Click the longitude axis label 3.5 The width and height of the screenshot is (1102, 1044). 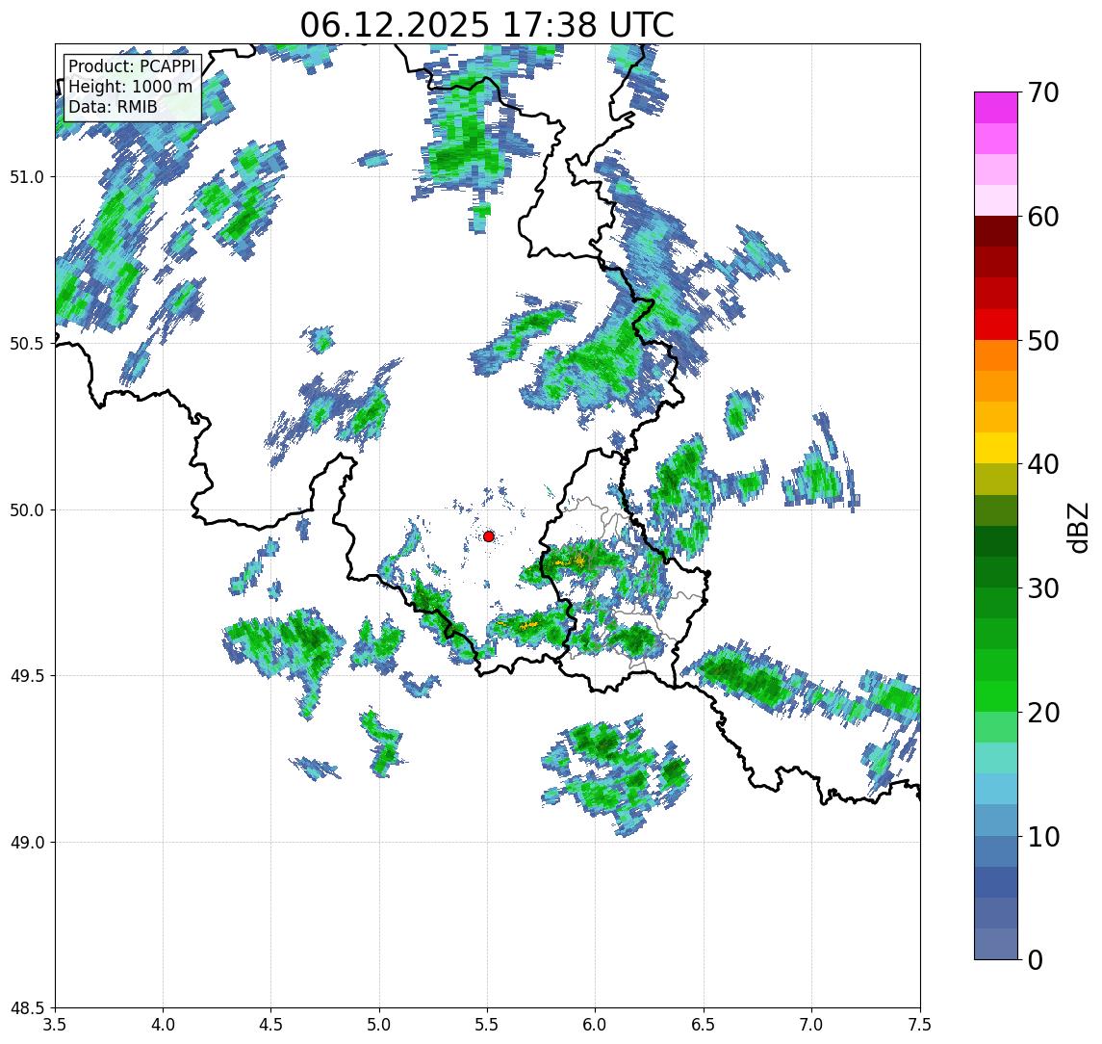click(x=55, y=1025)
